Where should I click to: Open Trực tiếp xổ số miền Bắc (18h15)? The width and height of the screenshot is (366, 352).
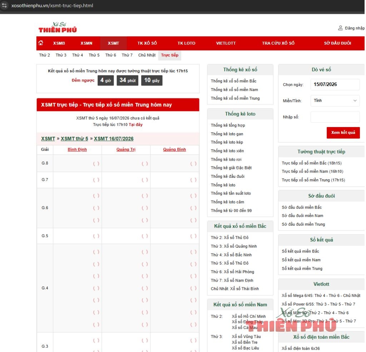312,163
